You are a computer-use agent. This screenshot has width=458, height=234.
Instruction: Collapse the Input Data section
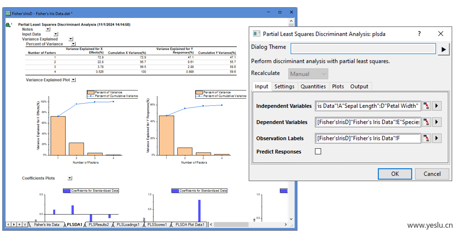[56, 34]
